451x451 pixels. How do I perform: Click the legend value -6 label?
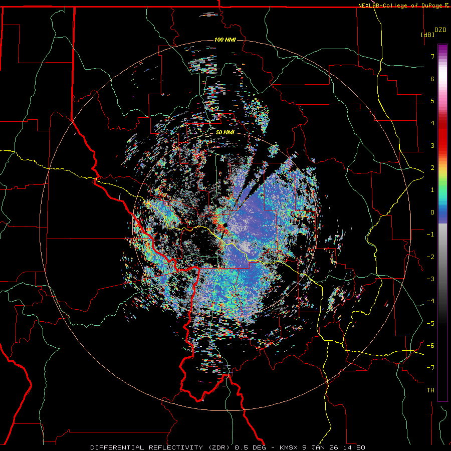430,346
